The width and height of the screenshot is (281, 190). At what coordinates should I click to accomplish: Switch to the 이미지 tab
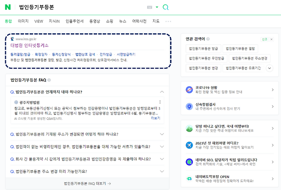click(23, 21)
